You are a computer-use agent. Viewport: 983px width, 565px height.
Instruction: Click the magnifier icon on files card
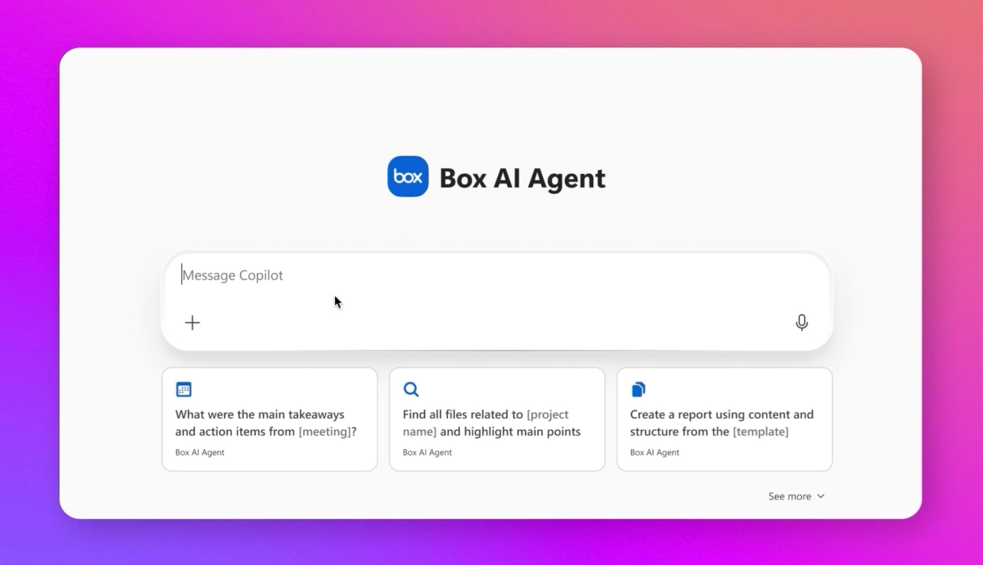pyautogui.click(x=411, y=389)
